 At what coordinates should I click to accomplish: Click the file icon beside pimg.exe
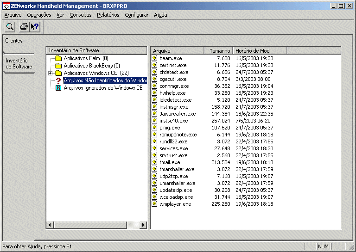tap(155, 128)
